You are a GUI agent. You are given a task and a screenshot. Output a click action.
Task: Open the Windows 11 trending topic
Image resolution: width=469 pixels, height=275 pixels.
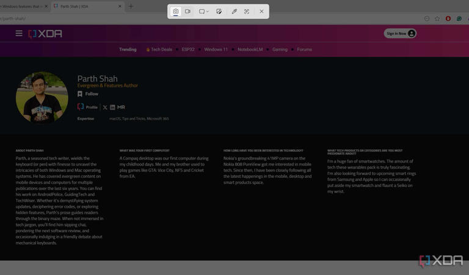pos(216,50)
